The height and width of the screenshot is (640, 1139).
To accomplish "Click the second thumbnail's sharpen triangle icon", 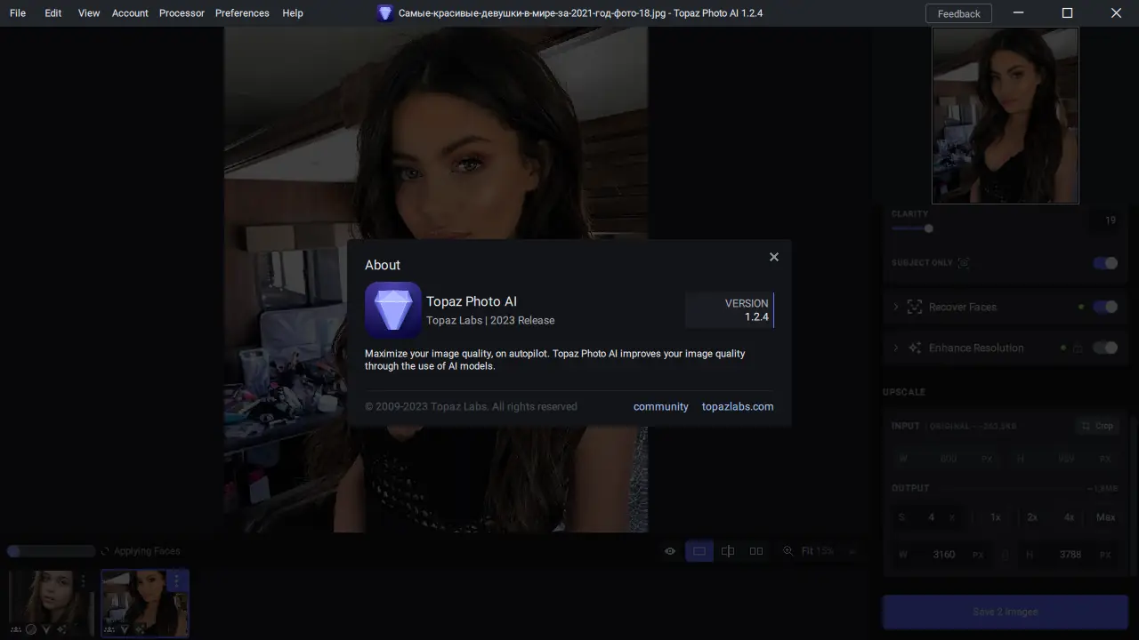I will [125, 629].
